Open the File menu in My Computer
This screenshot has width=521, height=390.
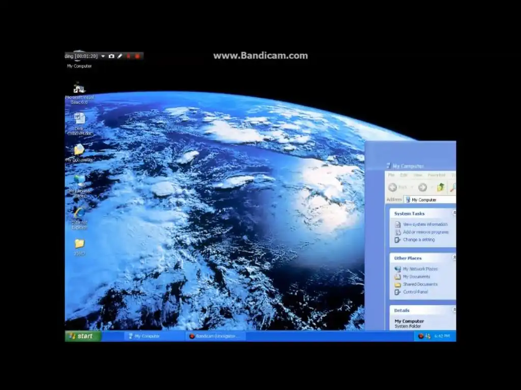tap(391, 175)
